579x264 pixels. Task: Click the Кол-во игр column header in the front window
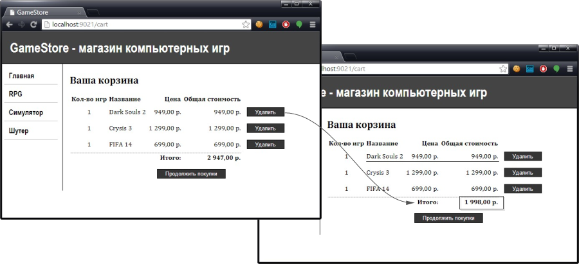click(x=89, y=99)
